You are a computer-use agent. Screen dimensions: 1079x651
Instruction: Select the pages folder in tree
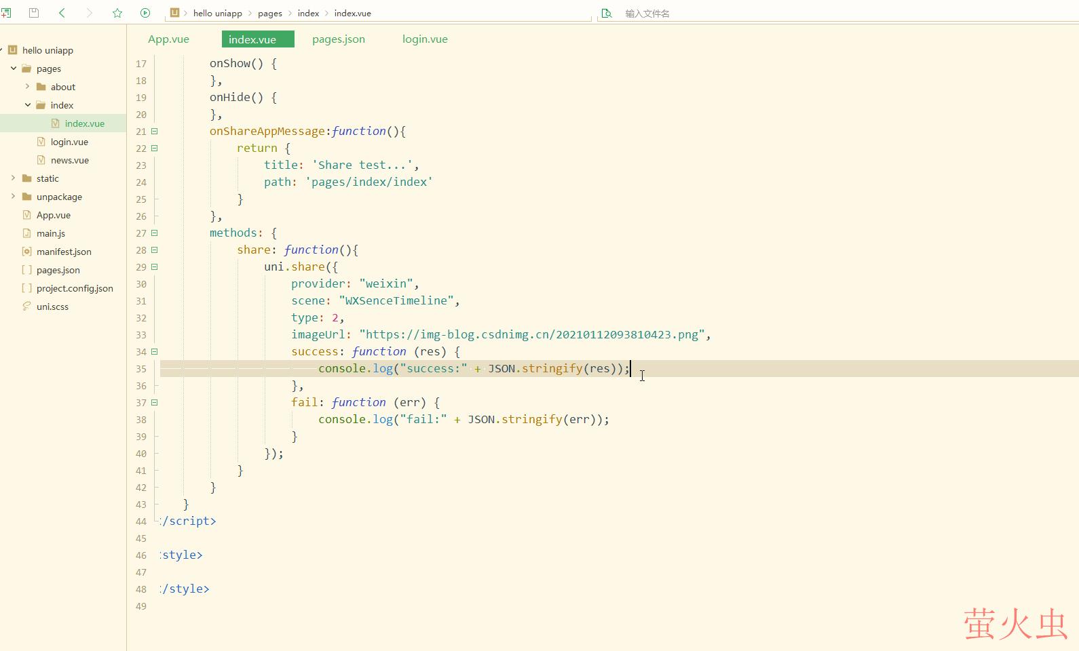[49, 68]
